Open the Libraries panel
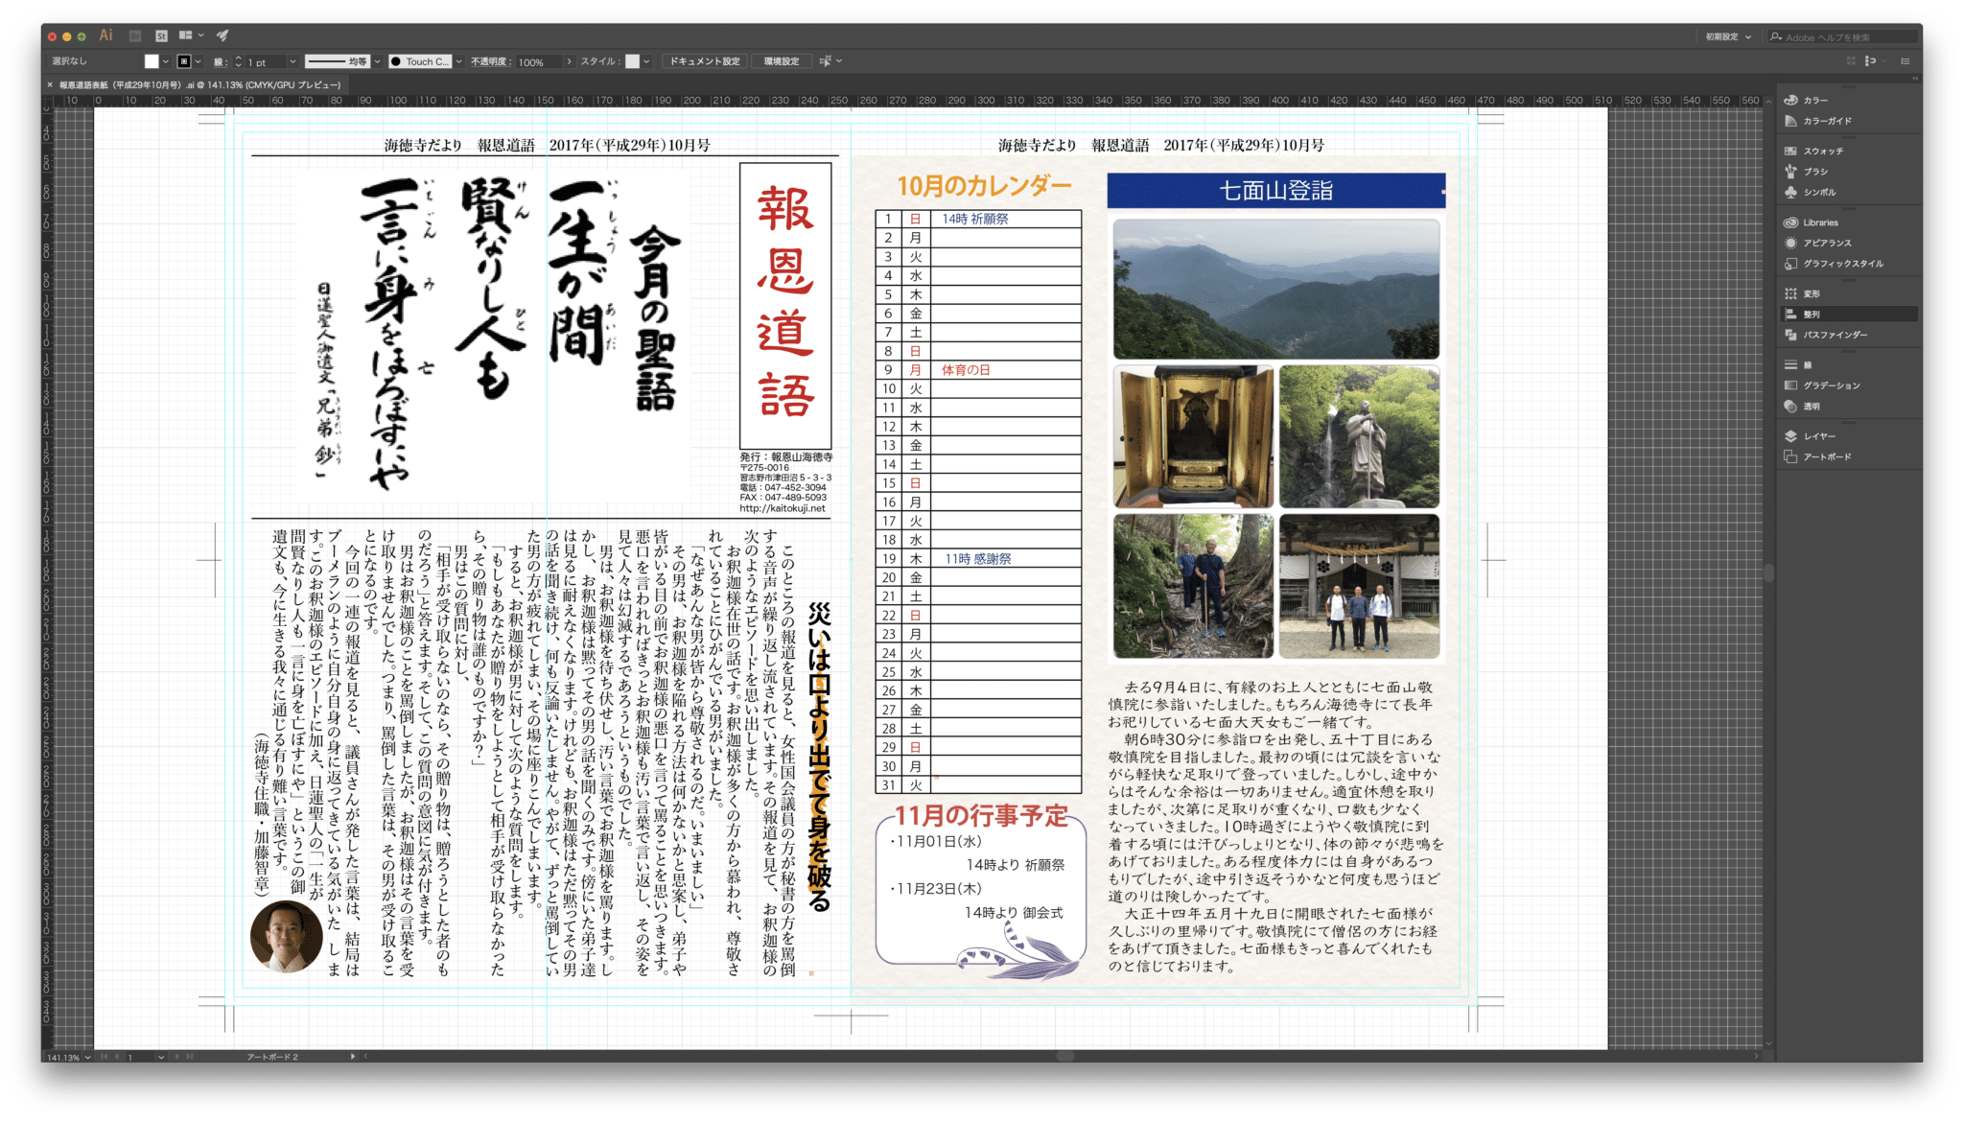Screen dimensions: 1964x1121 (1819, 222)
